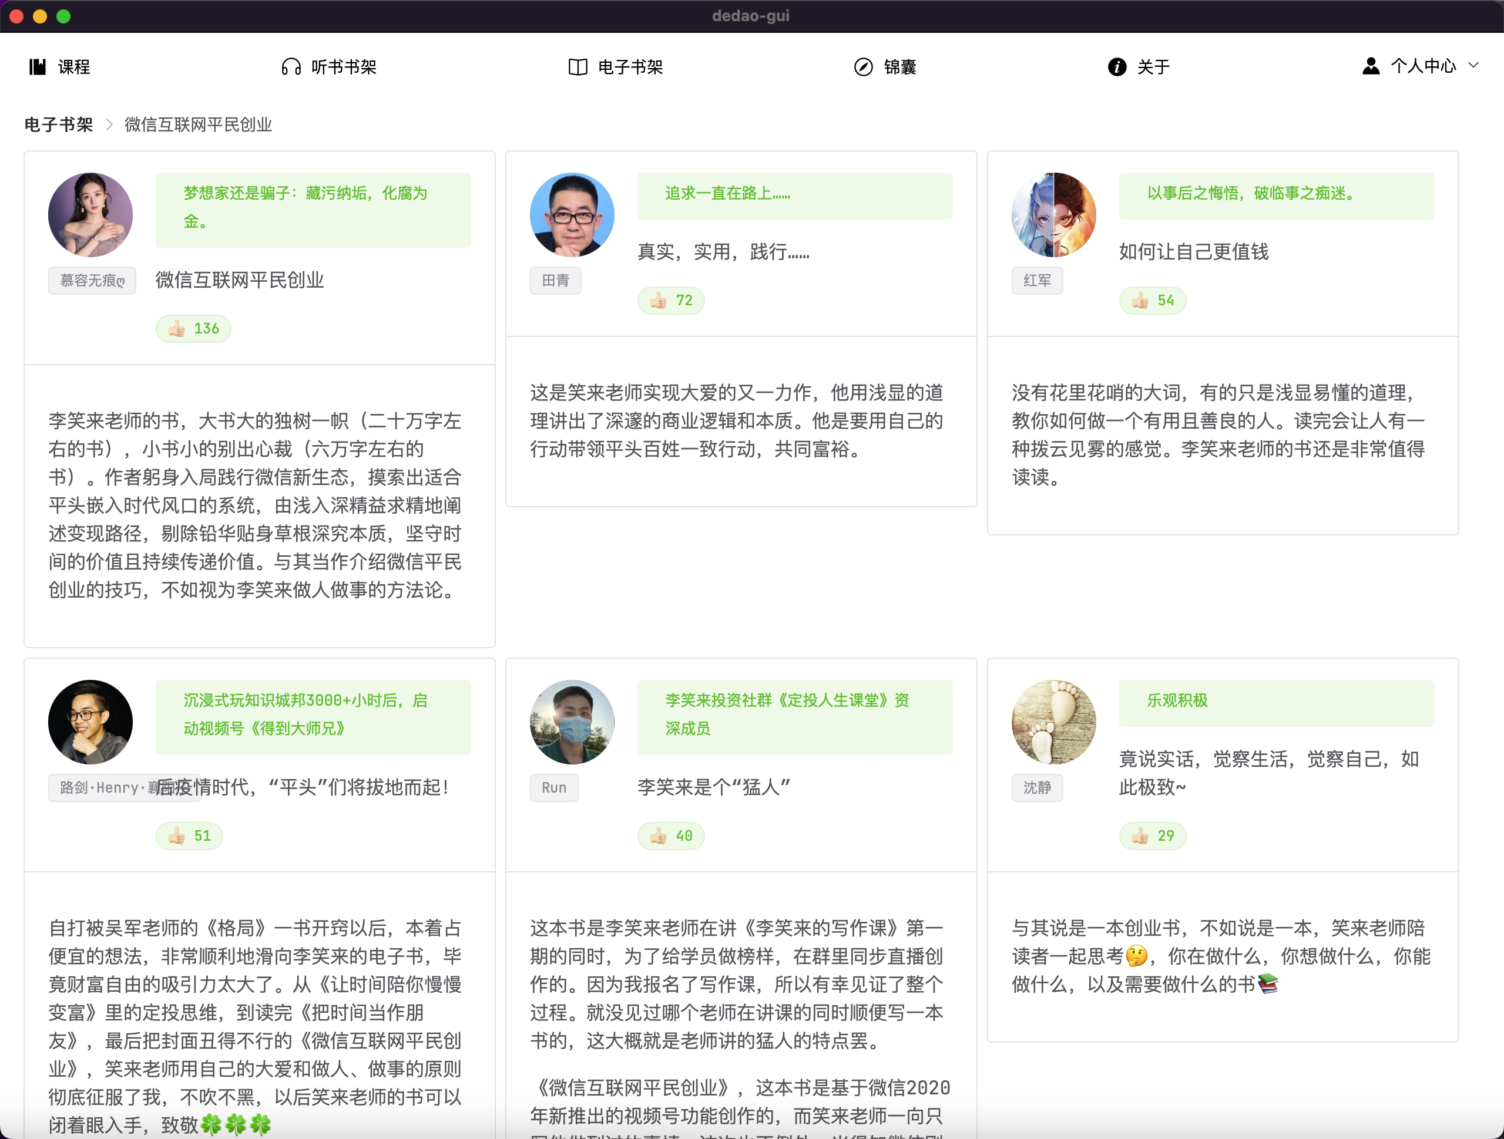1504x1139 pixels.
Task: Toggle the 40 likes badge on Run's review
Action: click(671, 836)
